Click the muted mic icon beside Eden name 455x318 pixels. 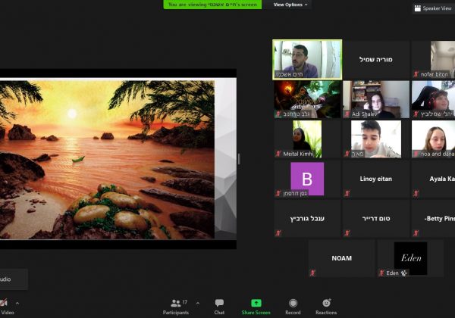(381, 273)
